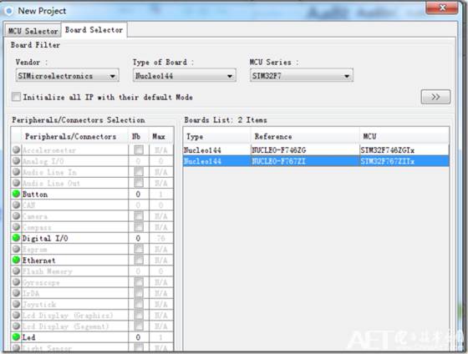Sort boards by Type column header
The width and height of the screenshot is (468, 354).
216,137
